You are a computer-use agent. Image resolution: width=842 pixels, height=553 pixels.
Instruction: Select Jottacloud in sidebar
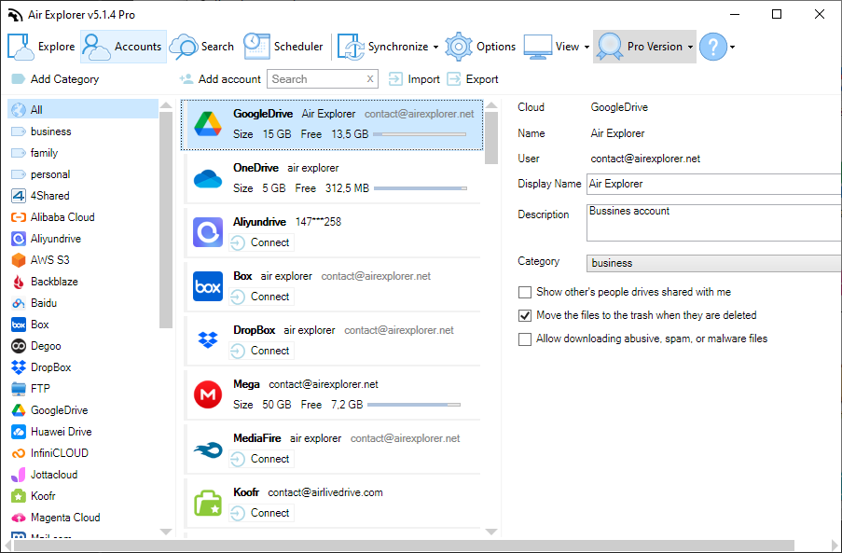[x=83, y=474]
